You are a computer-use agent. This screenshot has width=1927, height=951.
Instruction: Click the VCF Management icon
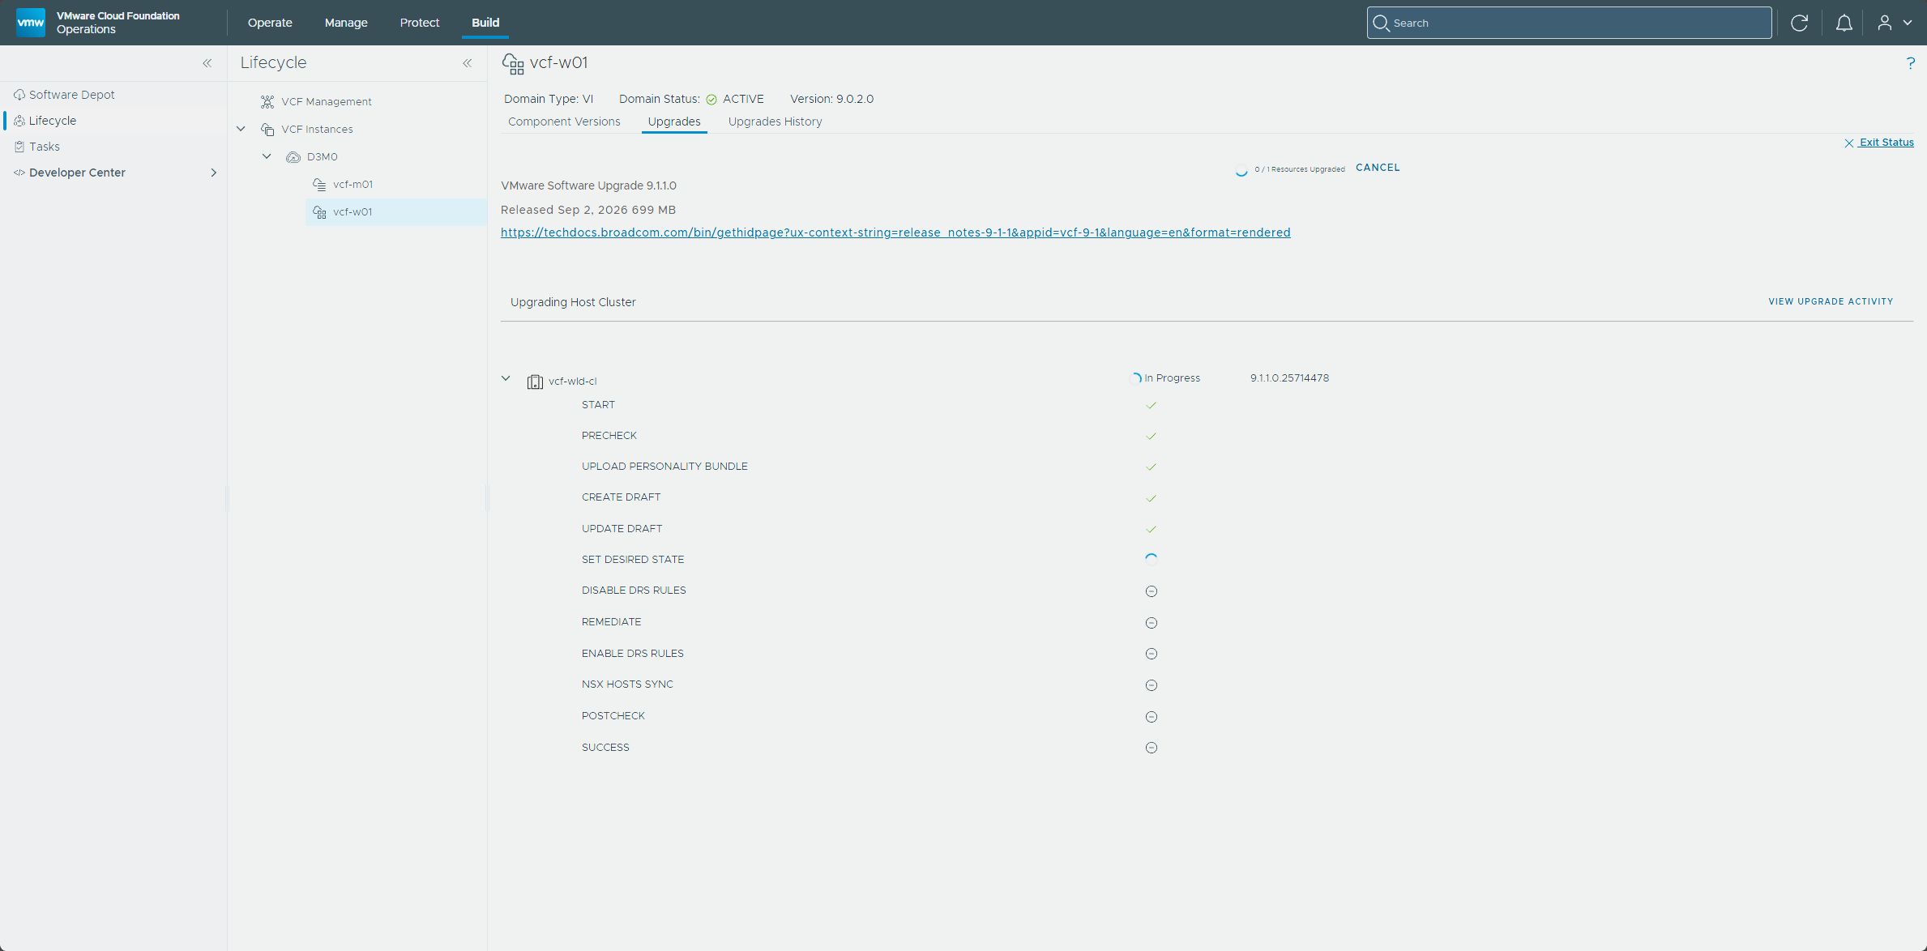(x=267, y=101)
